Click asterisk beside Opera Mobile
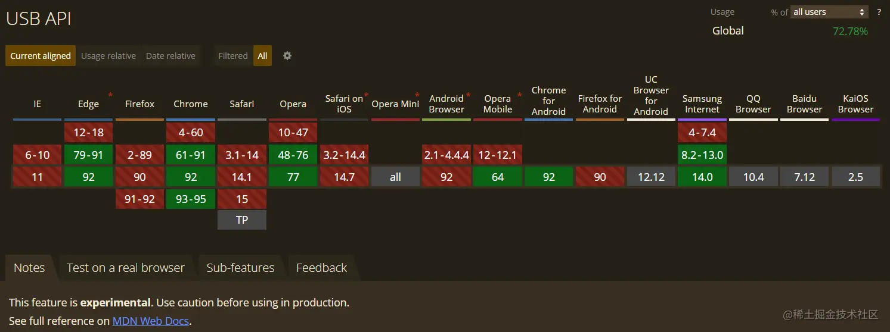This screenshot has width=890, height=332. (520, 95)
